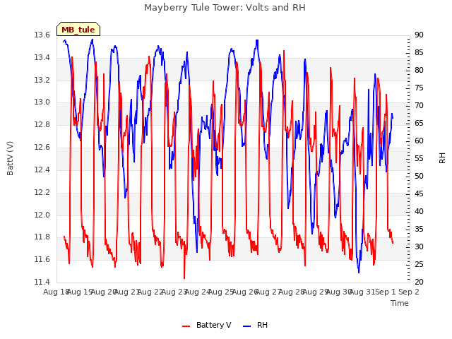Click the MB_tule annotation label
The height and width of the screenshot is (339, 452).
coord(78,30)
